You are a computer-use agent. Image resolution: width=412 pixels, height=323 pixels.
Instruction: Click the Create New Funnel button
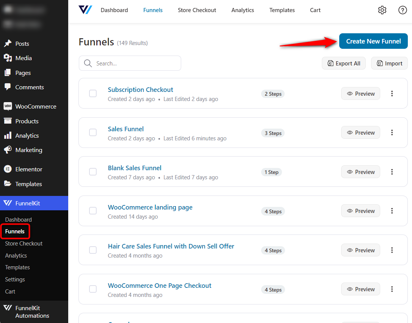click(373, 41)
